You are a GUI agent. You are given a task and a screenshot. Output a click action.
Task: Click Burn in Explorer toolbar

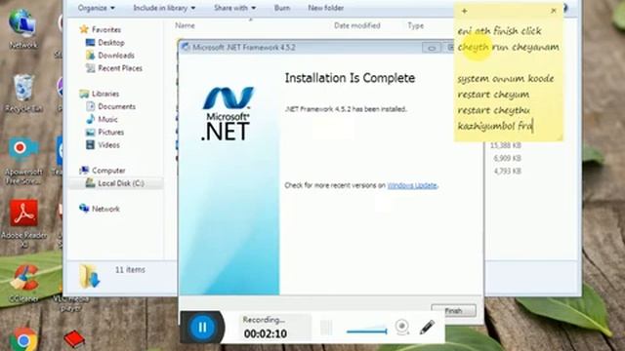click(x=282, y=8)
